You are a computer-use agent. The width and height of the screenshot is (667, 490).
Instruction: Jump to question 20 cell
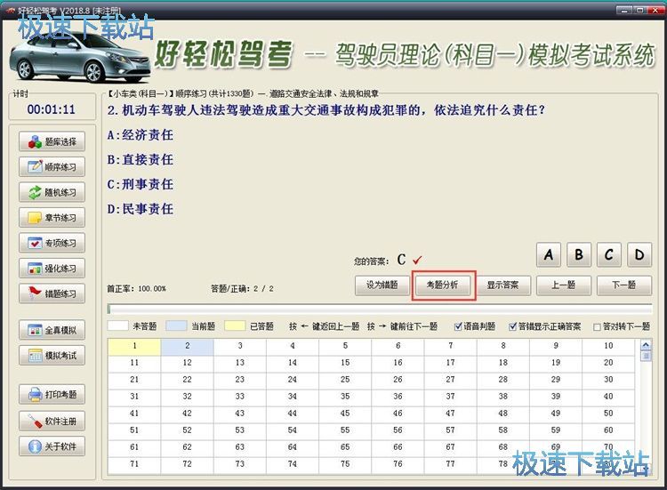coord(608,363)
